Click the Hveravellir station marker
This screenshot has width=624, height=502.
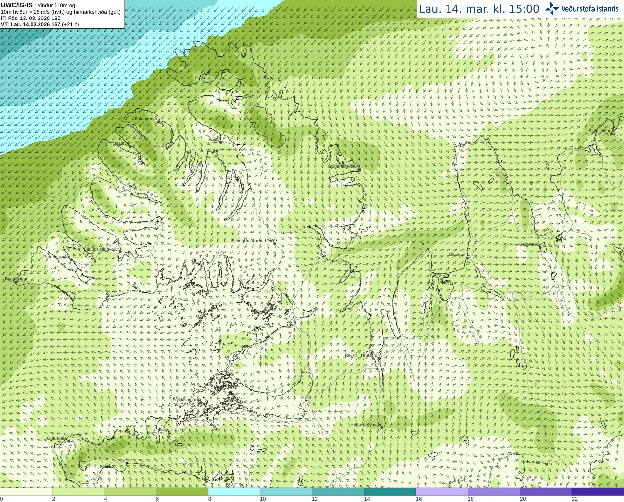pyautogui.click(x=546, y=464)
